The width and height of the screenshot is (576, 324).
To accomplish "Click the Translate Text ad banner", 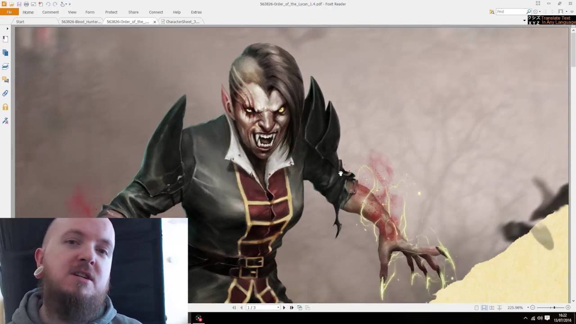I will pyautogui.click(x=552, y=20).
